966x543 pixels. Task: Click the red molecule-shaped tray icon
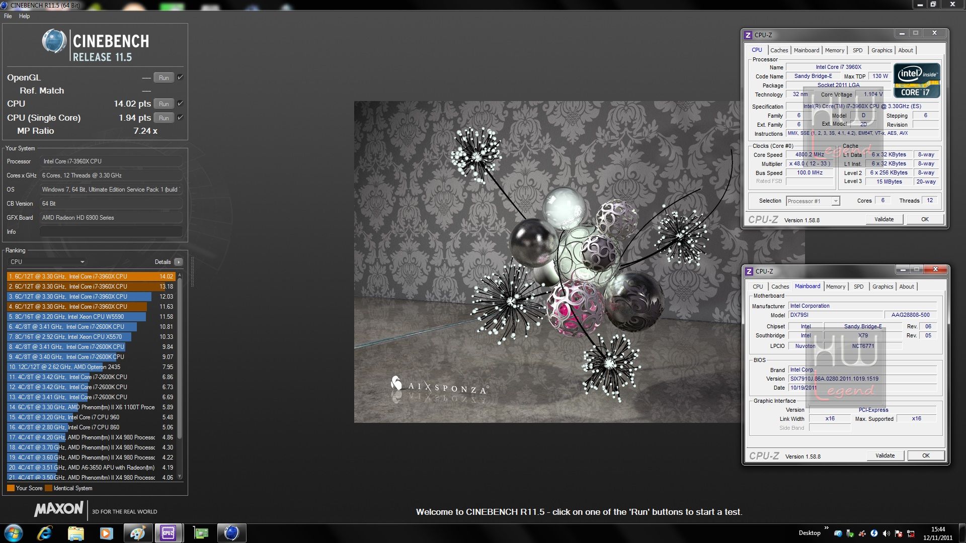tap(862, 533)
